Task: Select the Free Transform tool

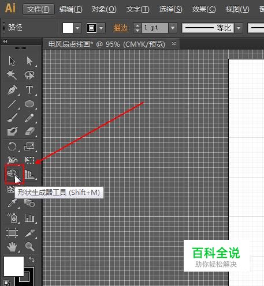Action: tap(29, 160)
